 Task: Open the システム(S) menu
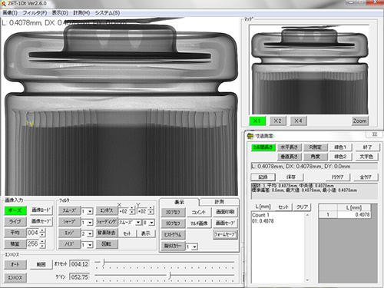[x=108, y=12]
